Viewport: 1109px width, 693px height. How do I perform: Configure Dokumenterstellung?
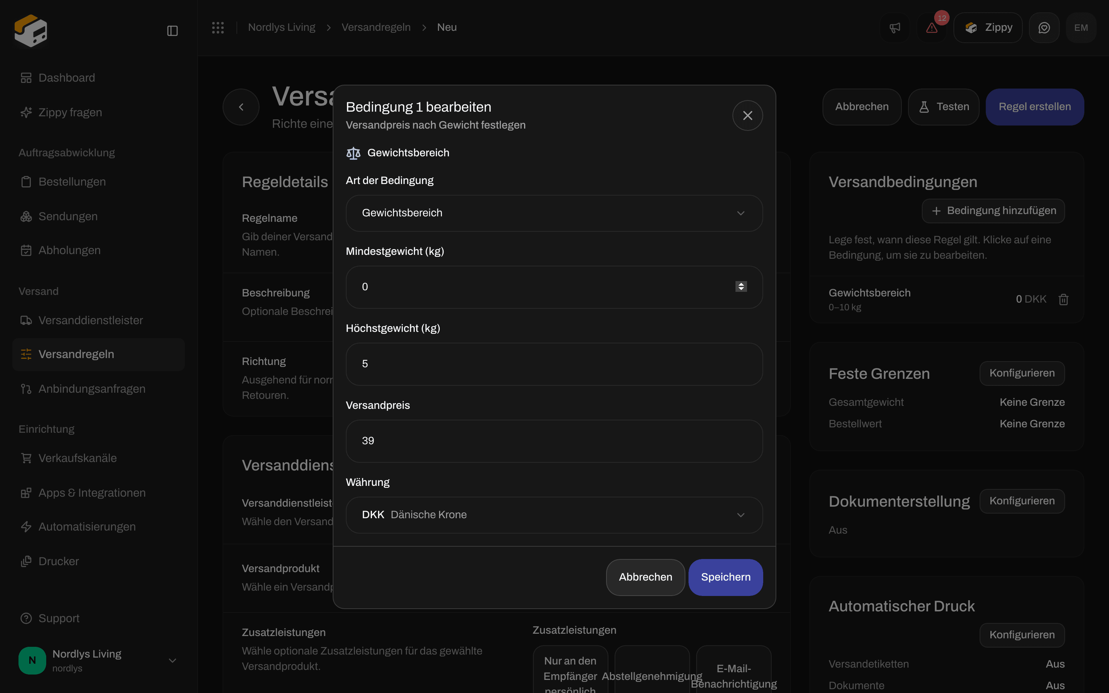click(x=1022, y=501)
